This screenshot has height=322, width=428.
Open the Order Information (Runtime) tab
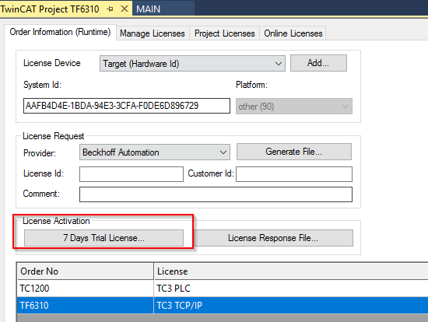coord(60,32)
